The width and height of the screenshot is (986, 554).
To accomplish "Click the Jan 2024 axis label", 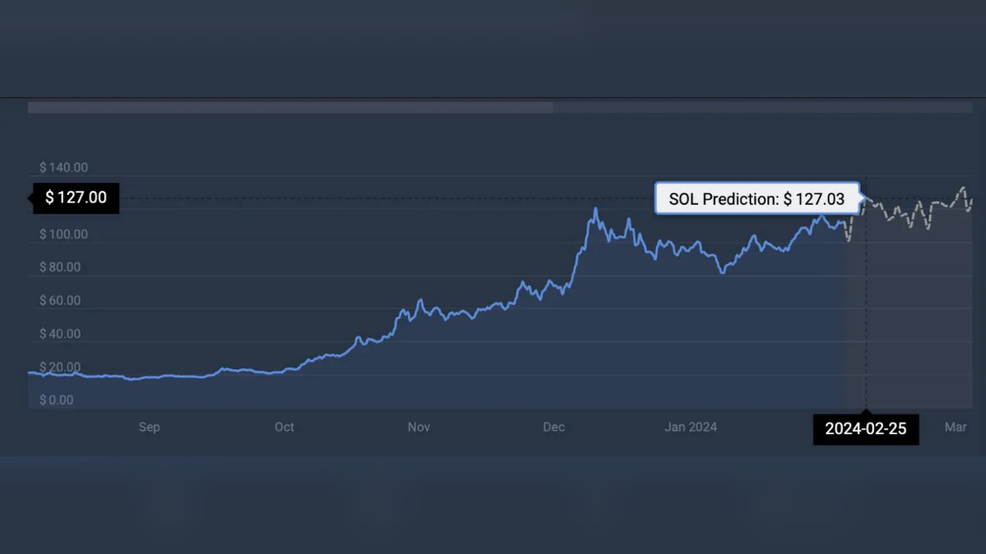I will click(690, 427).
